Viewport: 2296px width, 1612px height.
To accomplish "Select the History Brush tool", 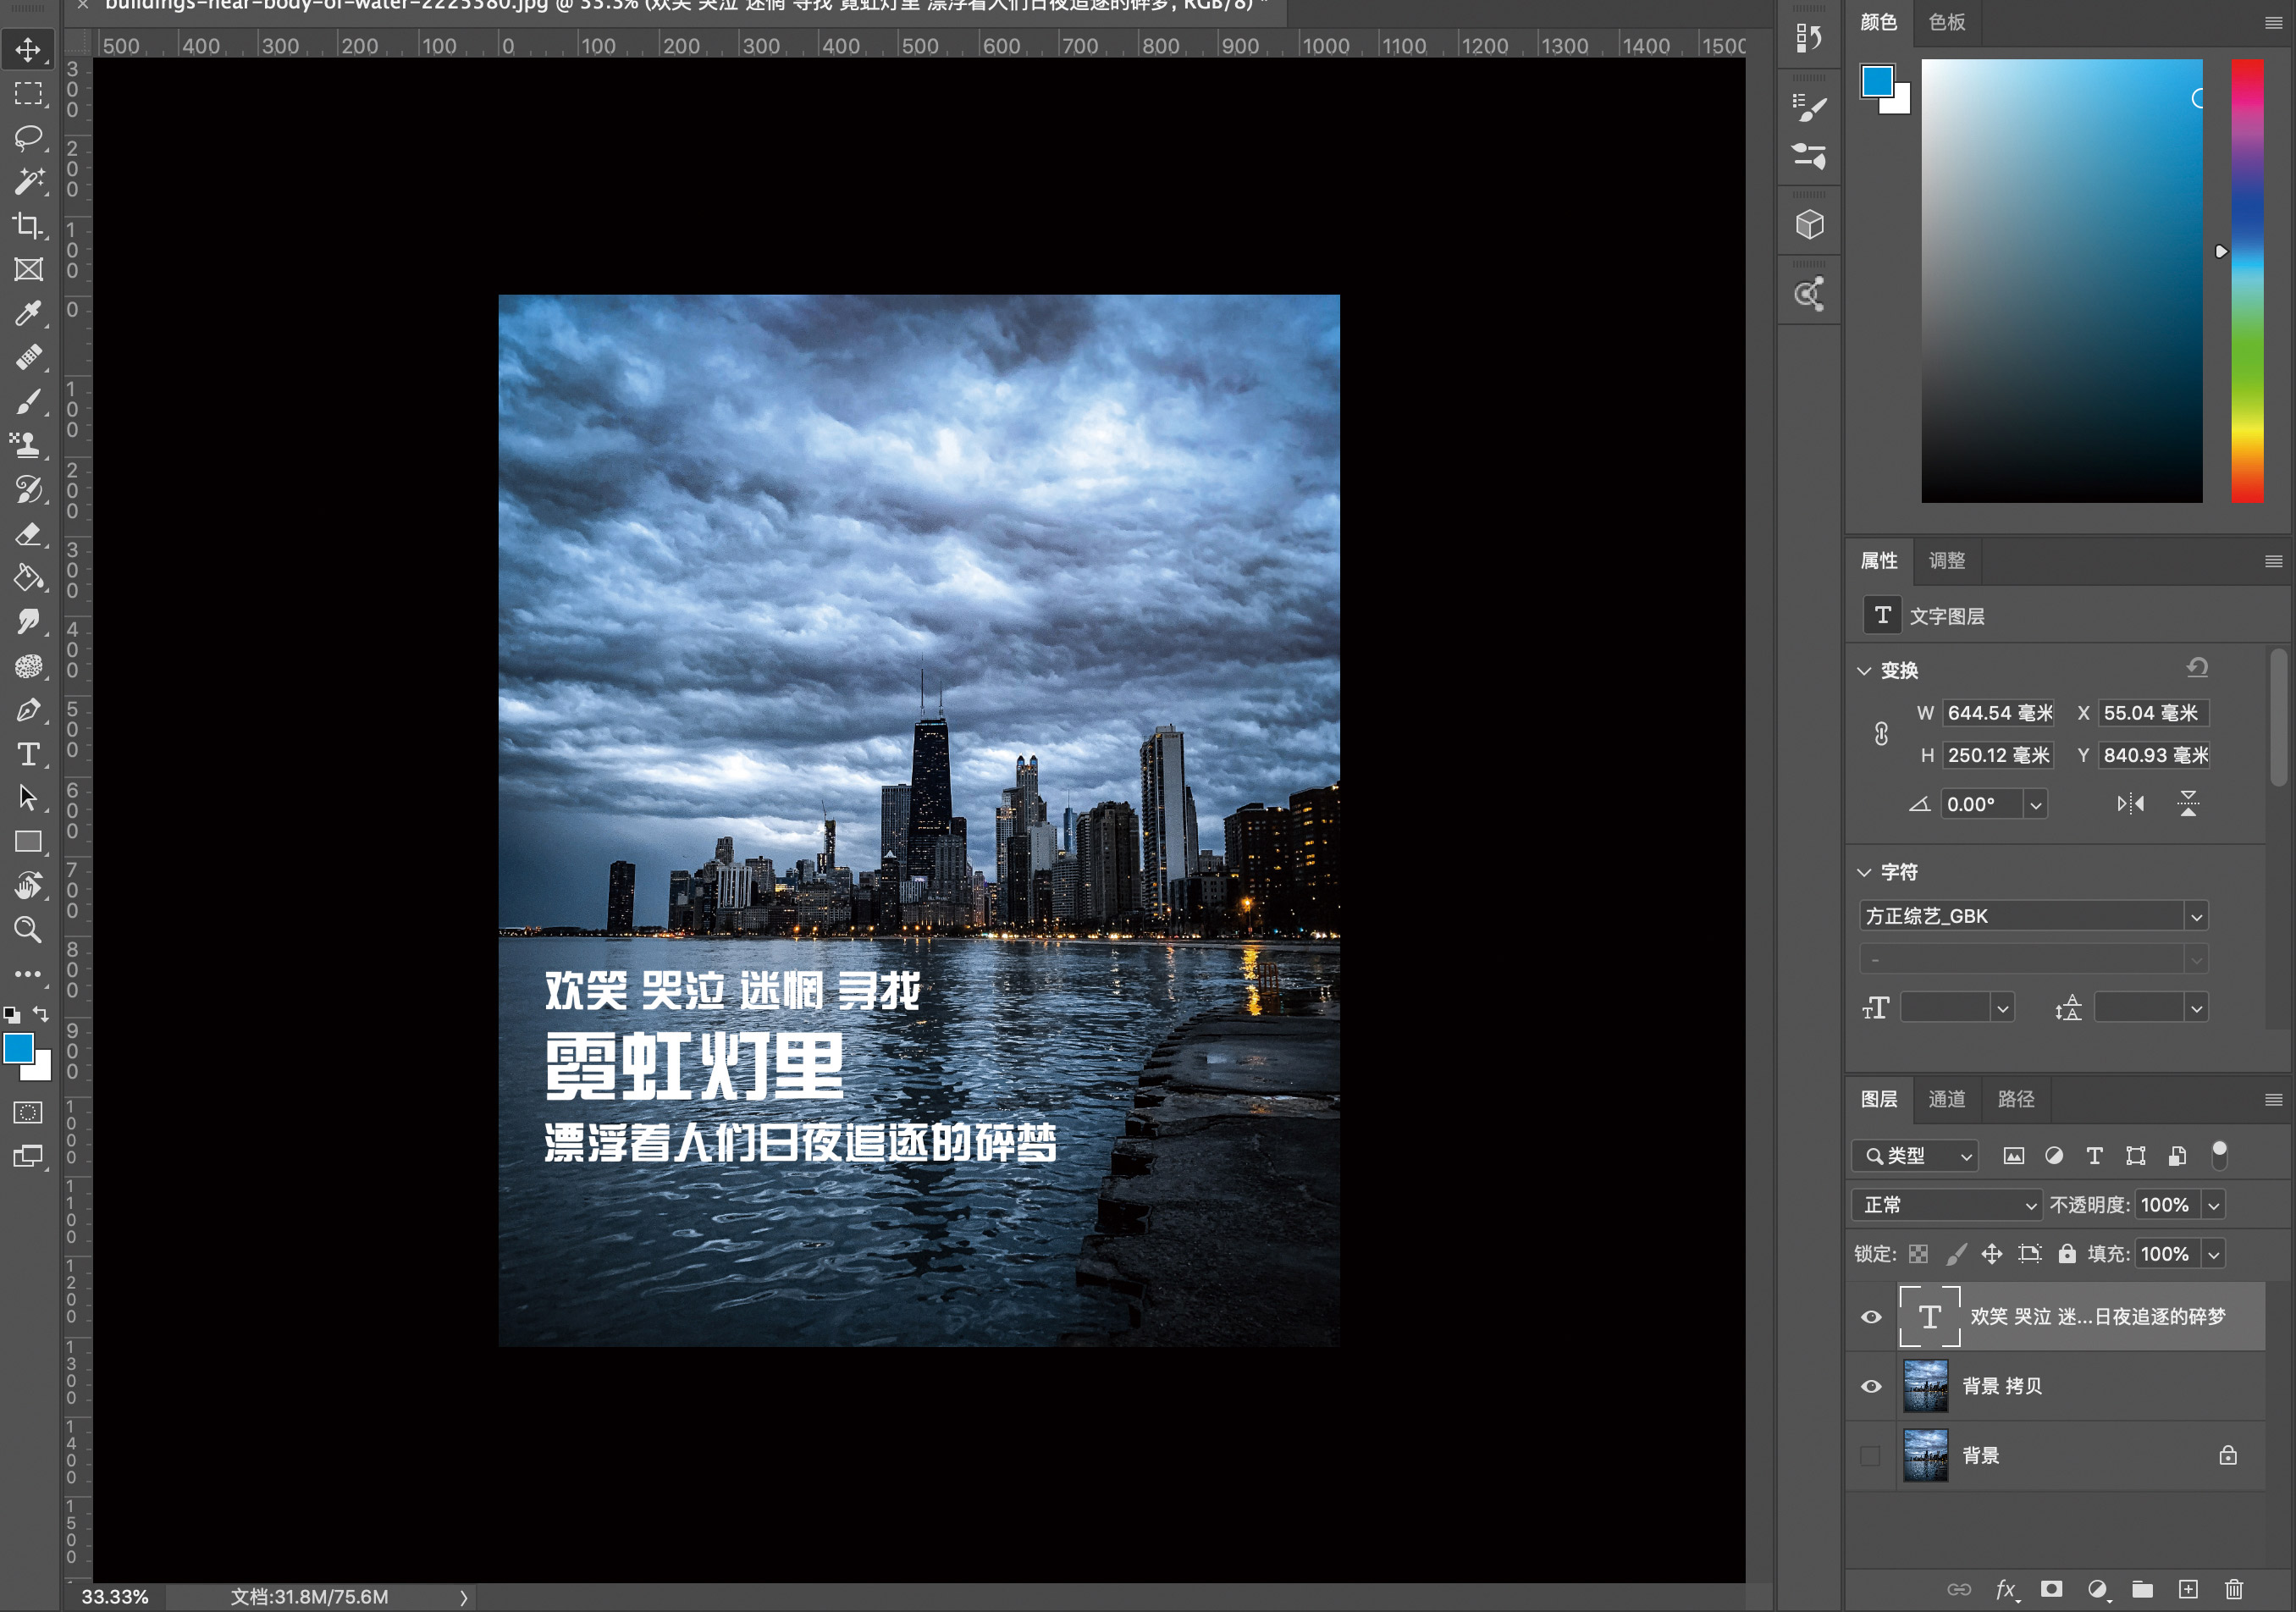I will pos(28,489).
